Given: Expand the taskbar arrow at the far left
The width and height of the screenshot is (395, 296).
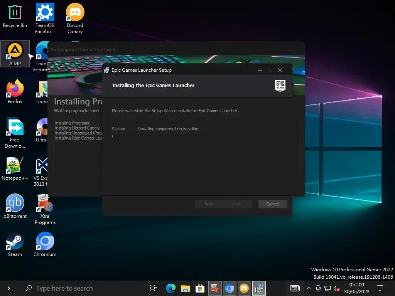Looking at the screenshot, I should click(9, 288).
